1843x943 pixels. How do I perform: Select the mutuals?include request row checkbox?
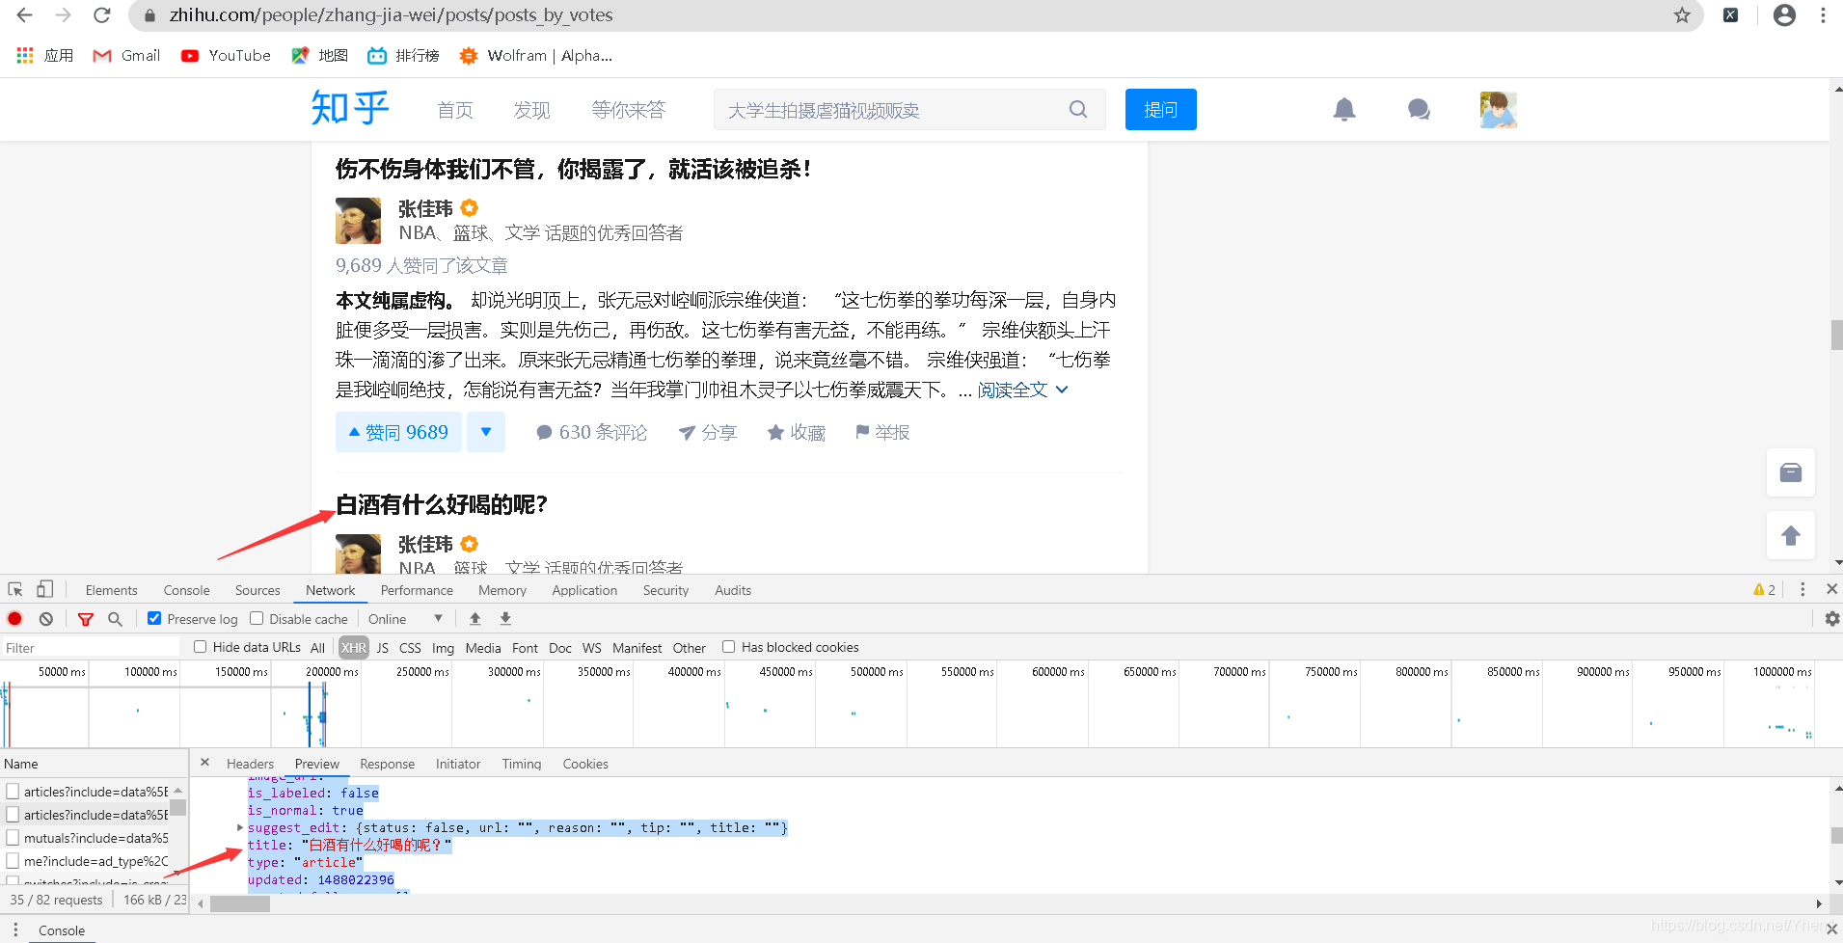coord(13,838)
